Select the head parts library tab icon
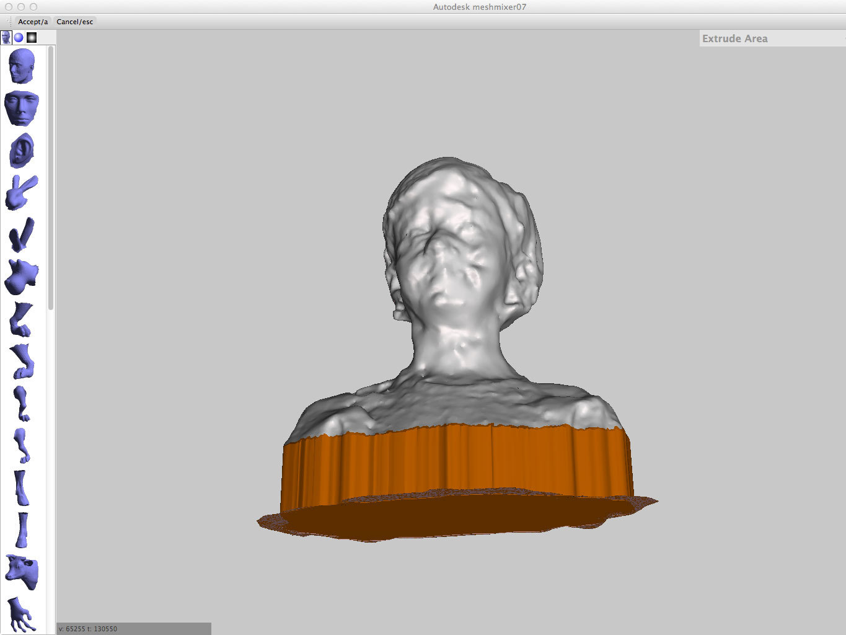The width and height of the screenshot is (846, 635). pos(6,37)
